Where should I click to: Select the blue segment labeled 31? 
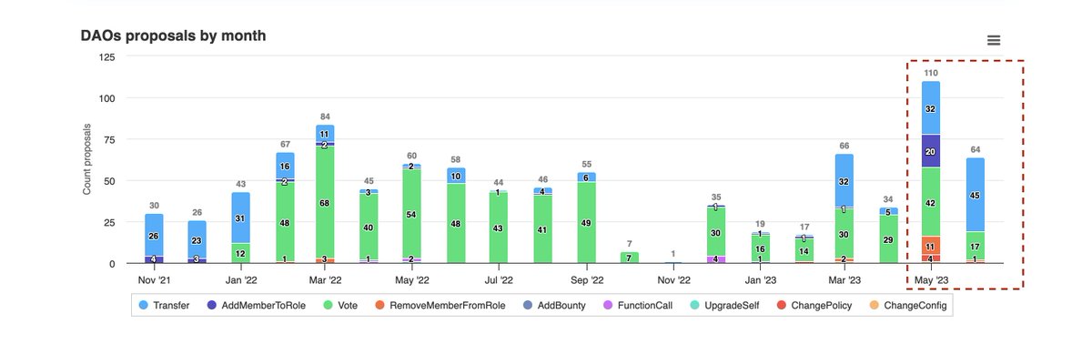click(241, 218)
